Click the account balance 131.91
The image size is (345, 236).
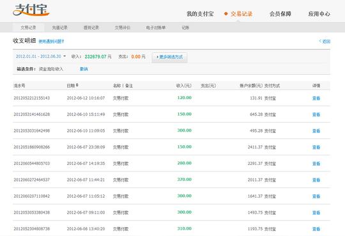(256, 98)
